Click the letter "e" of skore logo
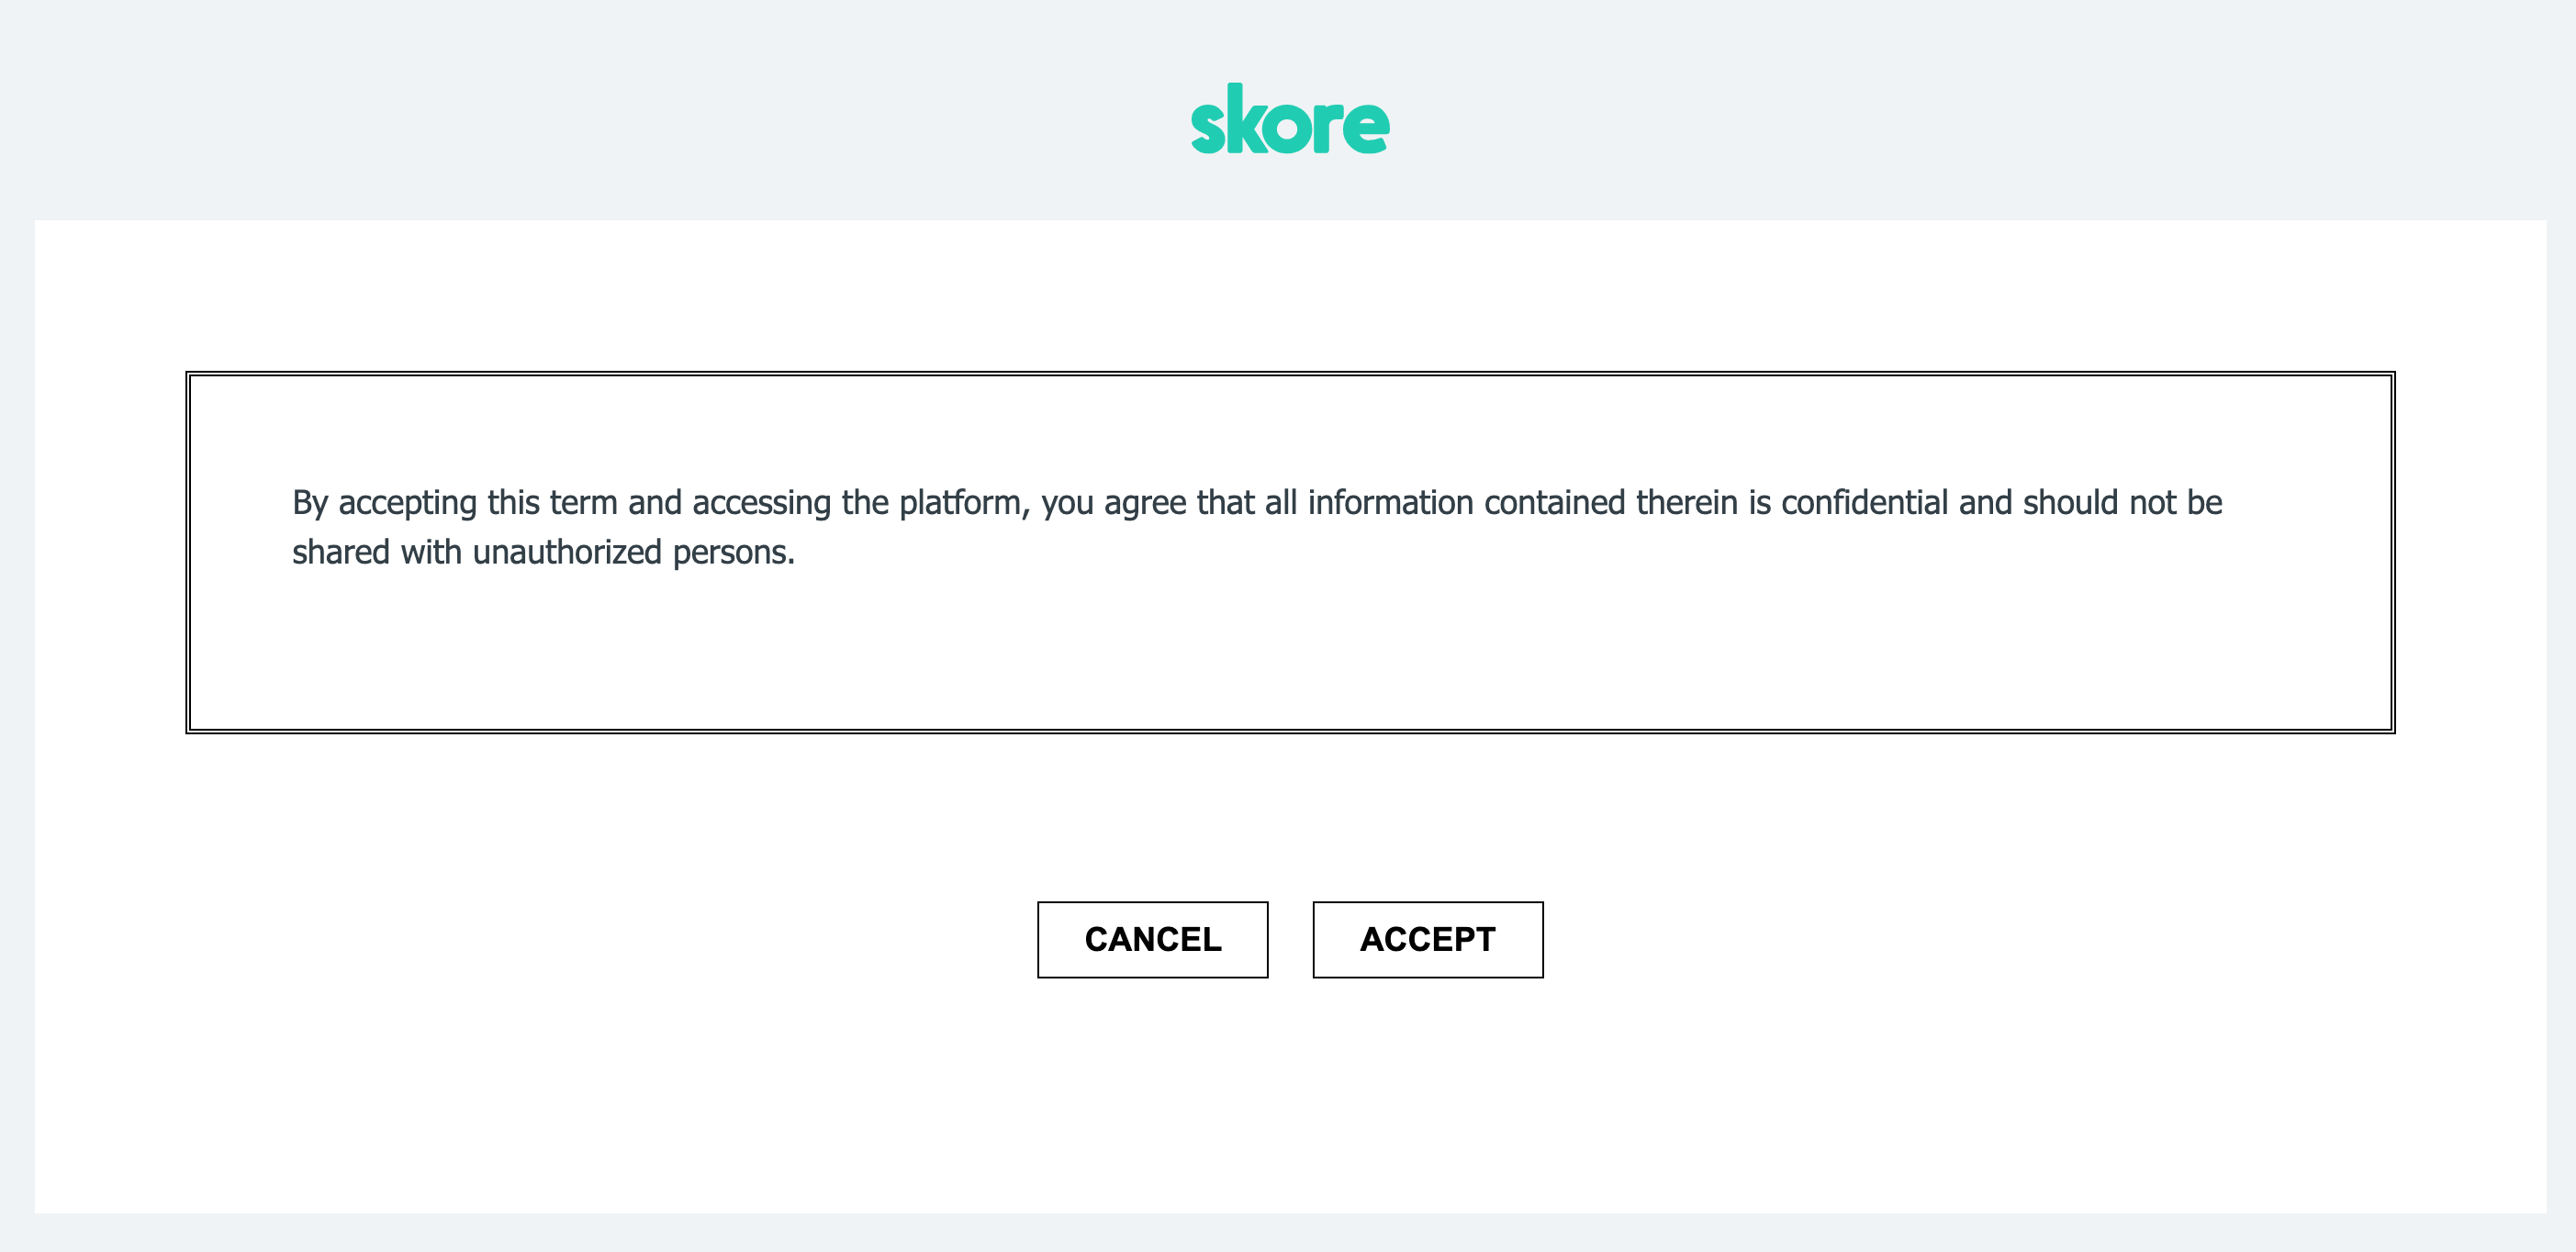This screenshot has height=1252, width=2576. pyautogui.click(x=1366, y=128)
